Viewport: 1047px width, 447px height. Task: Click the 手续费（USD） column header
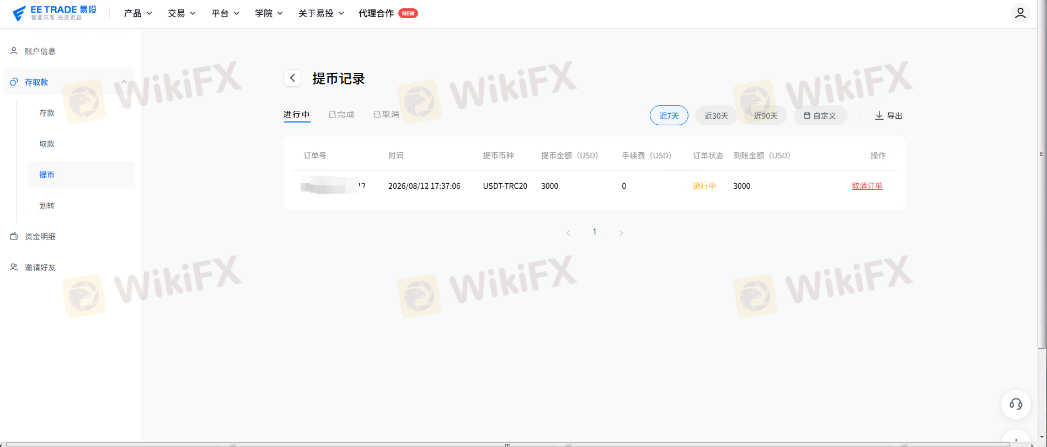(647, 156)
